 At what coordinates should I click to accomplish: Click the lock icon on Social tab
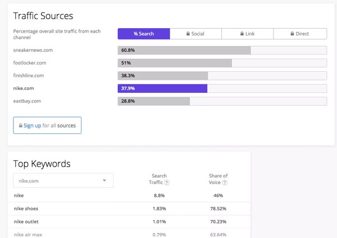(188, 34)
